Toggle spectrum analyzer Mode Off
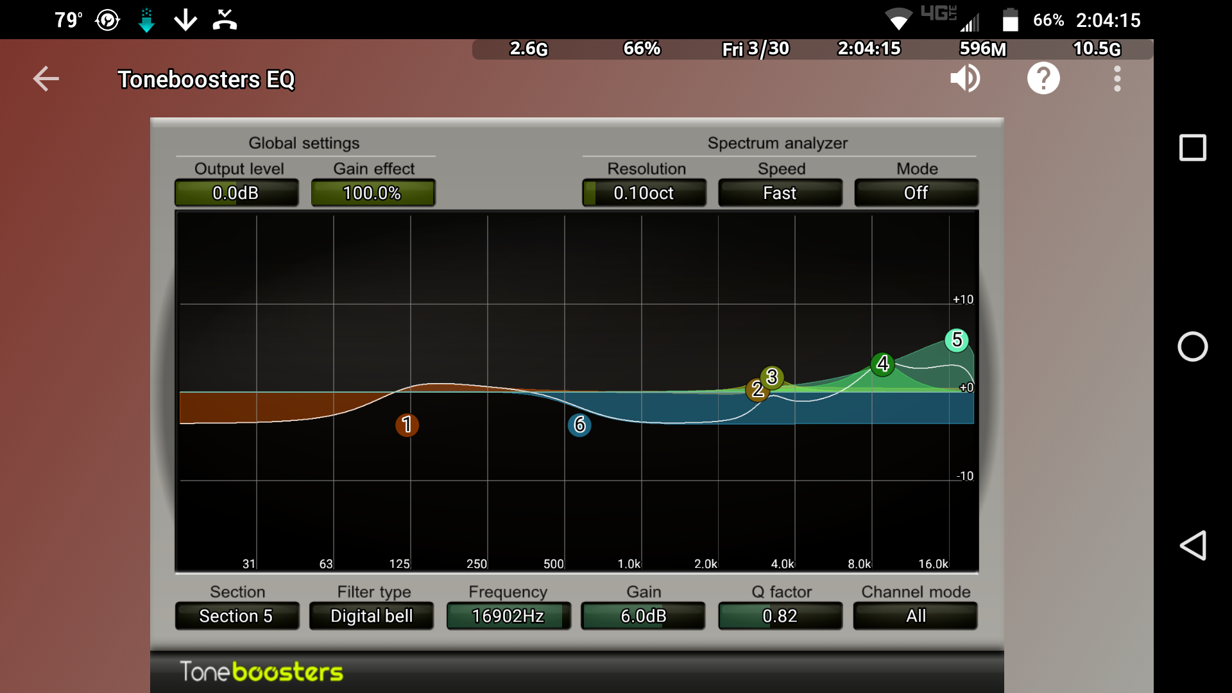 pyautogui.click(x=916, y=193)
